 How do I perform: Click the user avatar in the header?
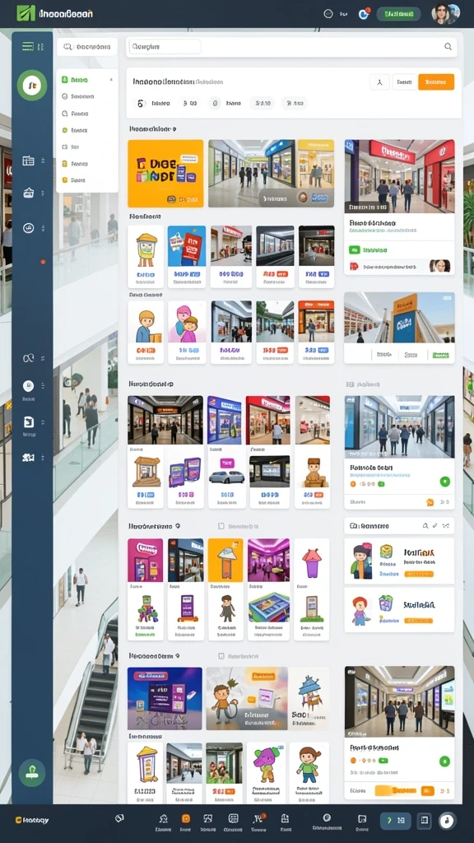(446, 13)
